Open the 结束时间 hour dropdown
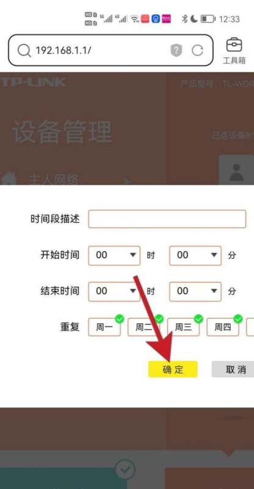 point(114,292)
